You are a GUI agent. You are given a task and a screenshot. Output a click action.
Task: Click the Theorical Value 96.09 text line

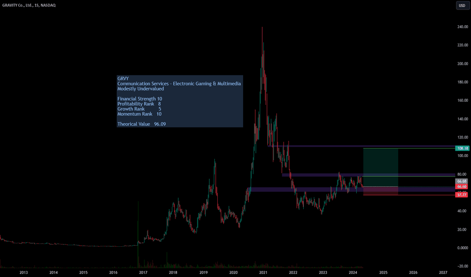[x=142, y=124]
